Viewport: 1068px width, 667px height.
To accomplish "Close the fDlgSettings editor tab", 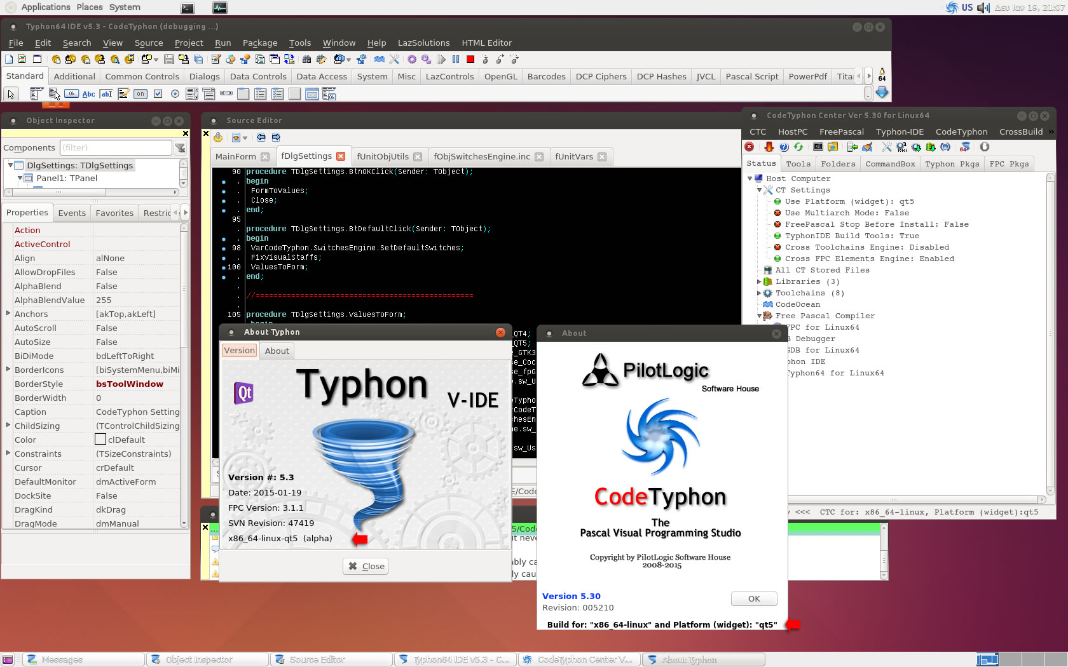I will point(341,156).
